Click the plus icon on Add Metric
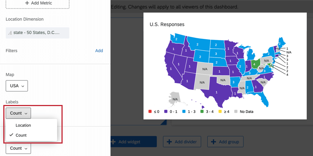The image size is (313, 156). pyautogui.click(x=27, y=3)
